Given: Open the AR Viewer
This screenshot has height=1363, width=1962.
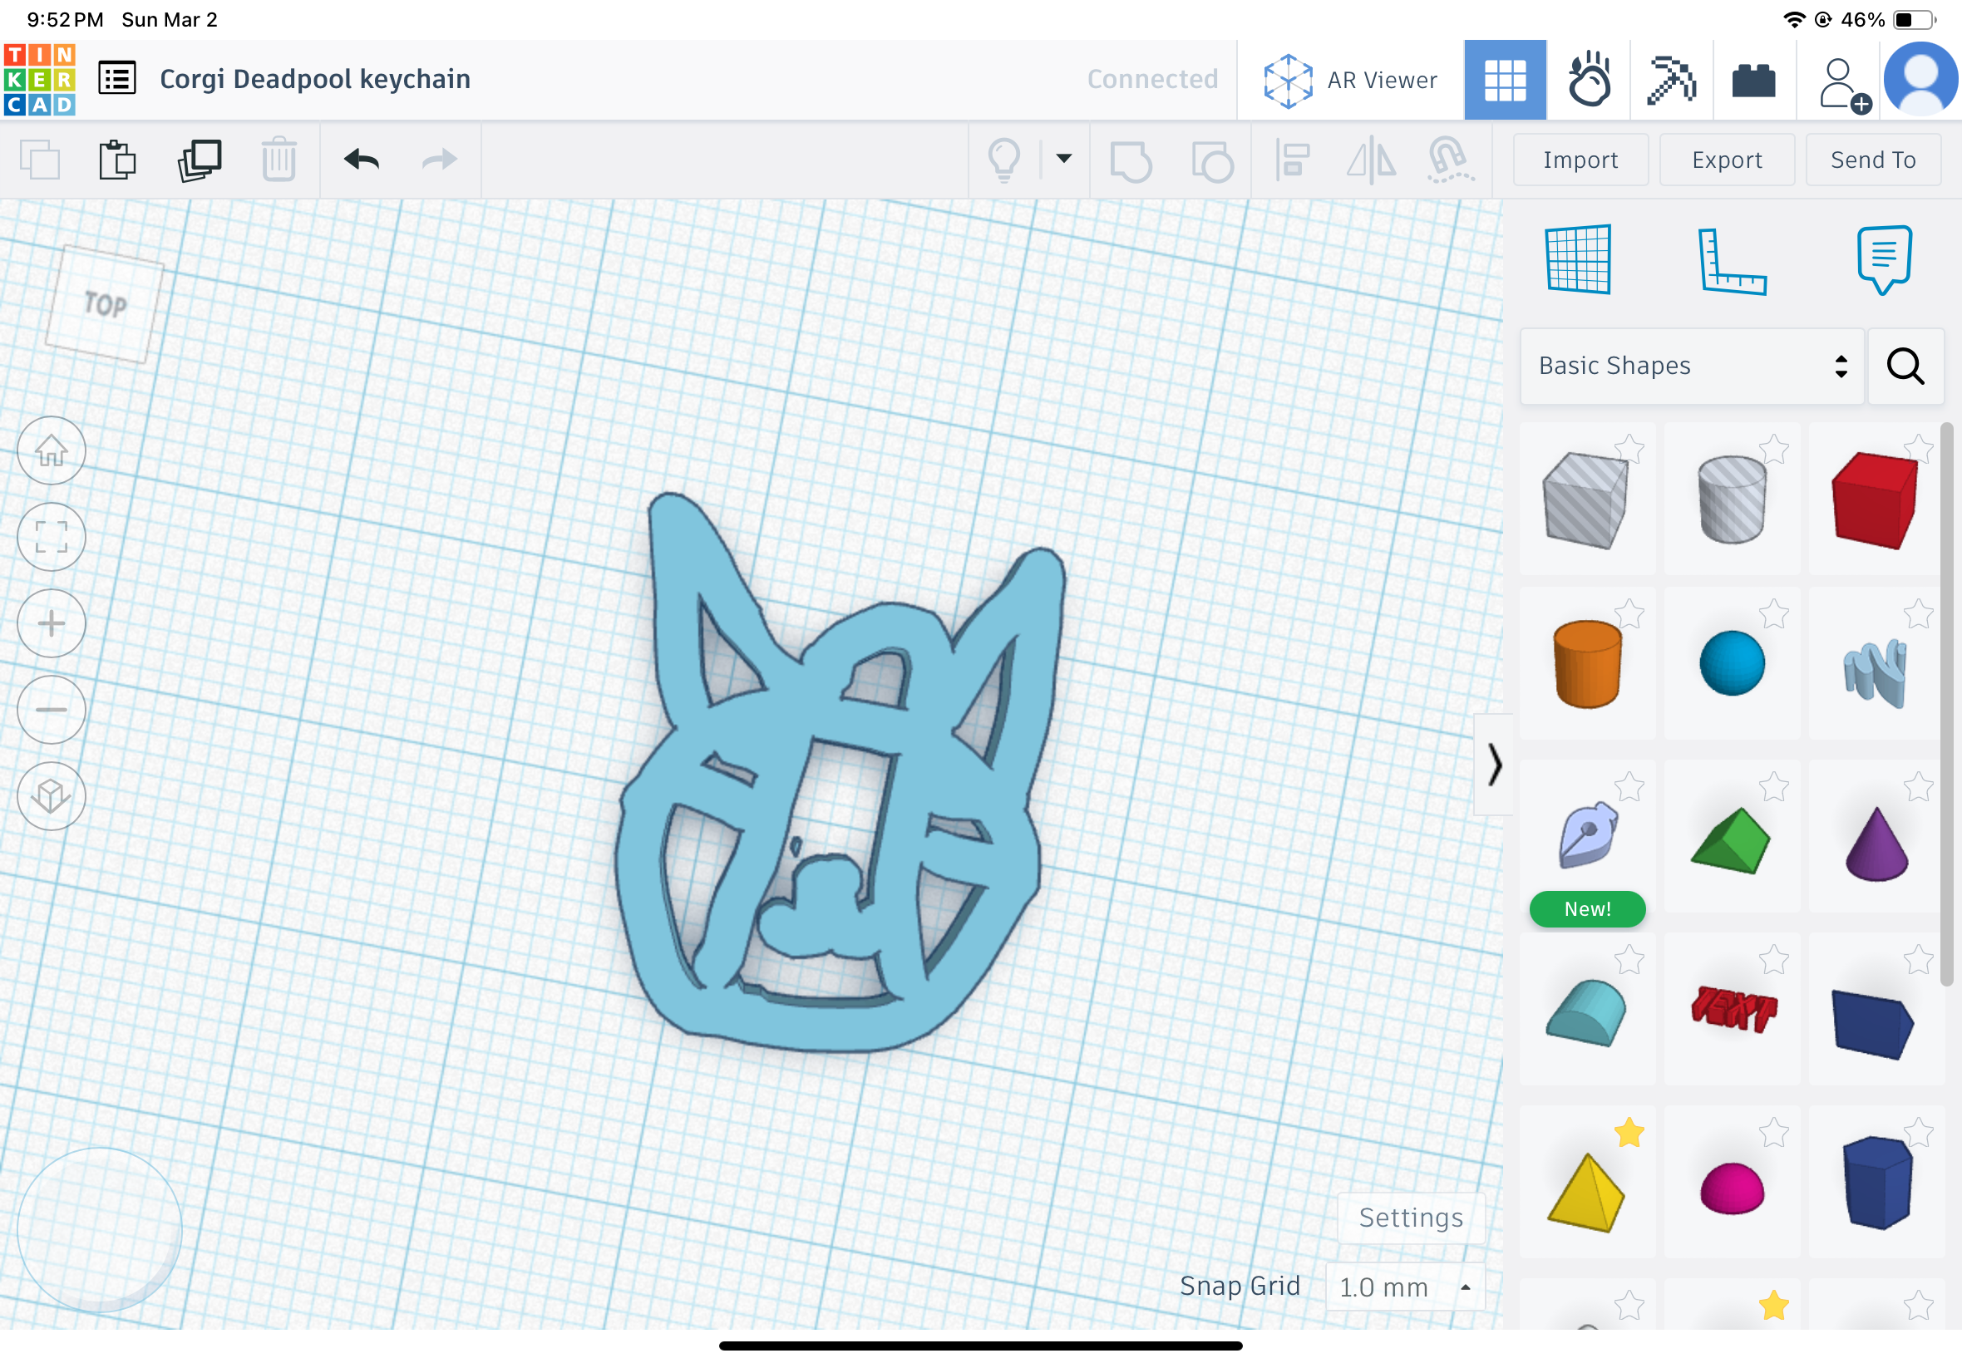Looking at the screenshot, I should pos(1350,81).
